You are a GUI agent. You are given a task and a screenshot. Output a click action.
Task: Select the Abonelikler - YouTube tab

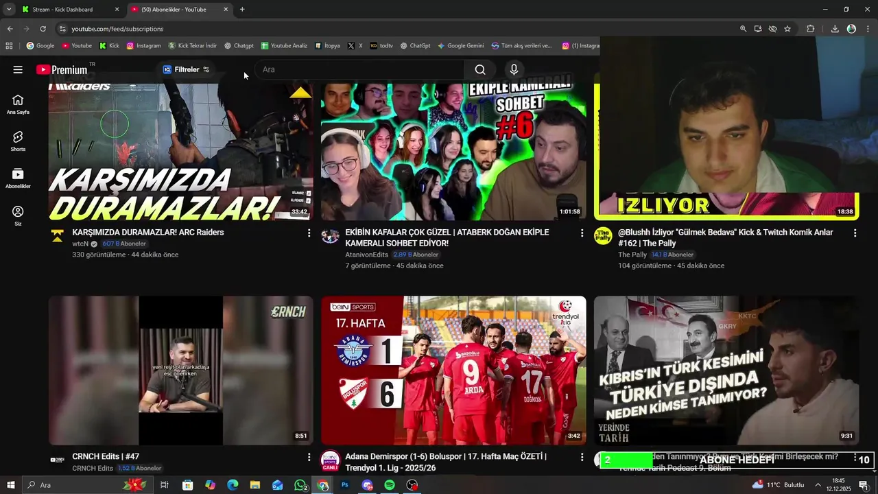tap(175, 10)
